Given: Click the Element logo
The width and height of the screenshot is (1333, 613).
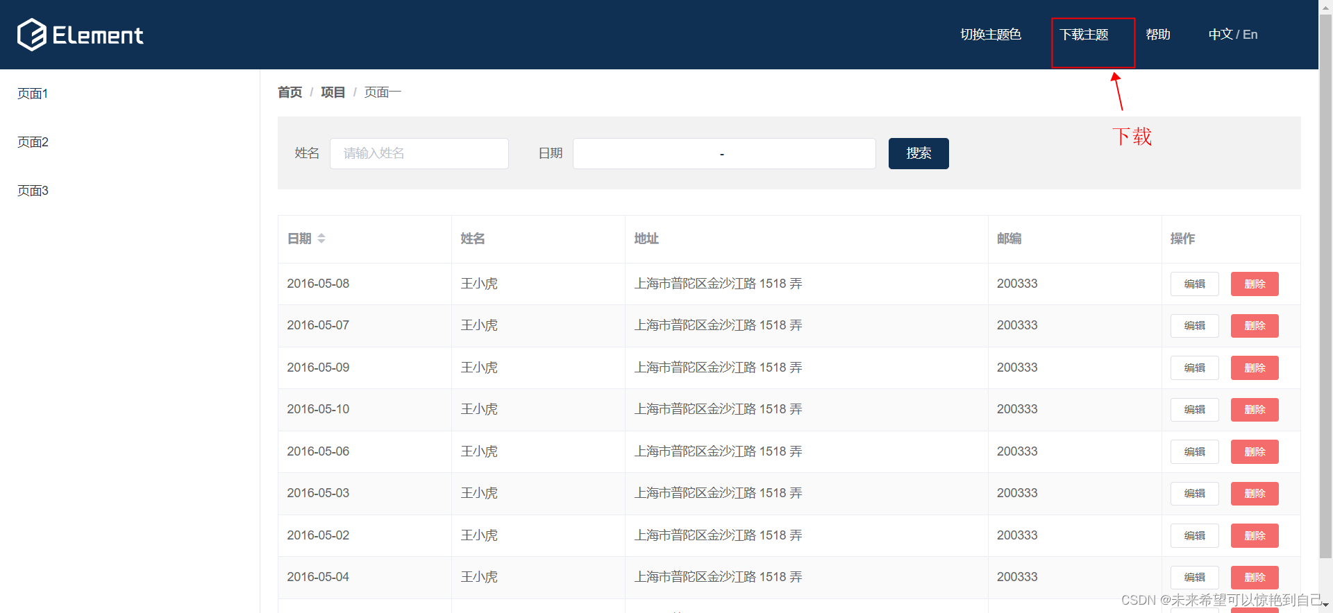Looking at the screenshot, I should point(81,35).
